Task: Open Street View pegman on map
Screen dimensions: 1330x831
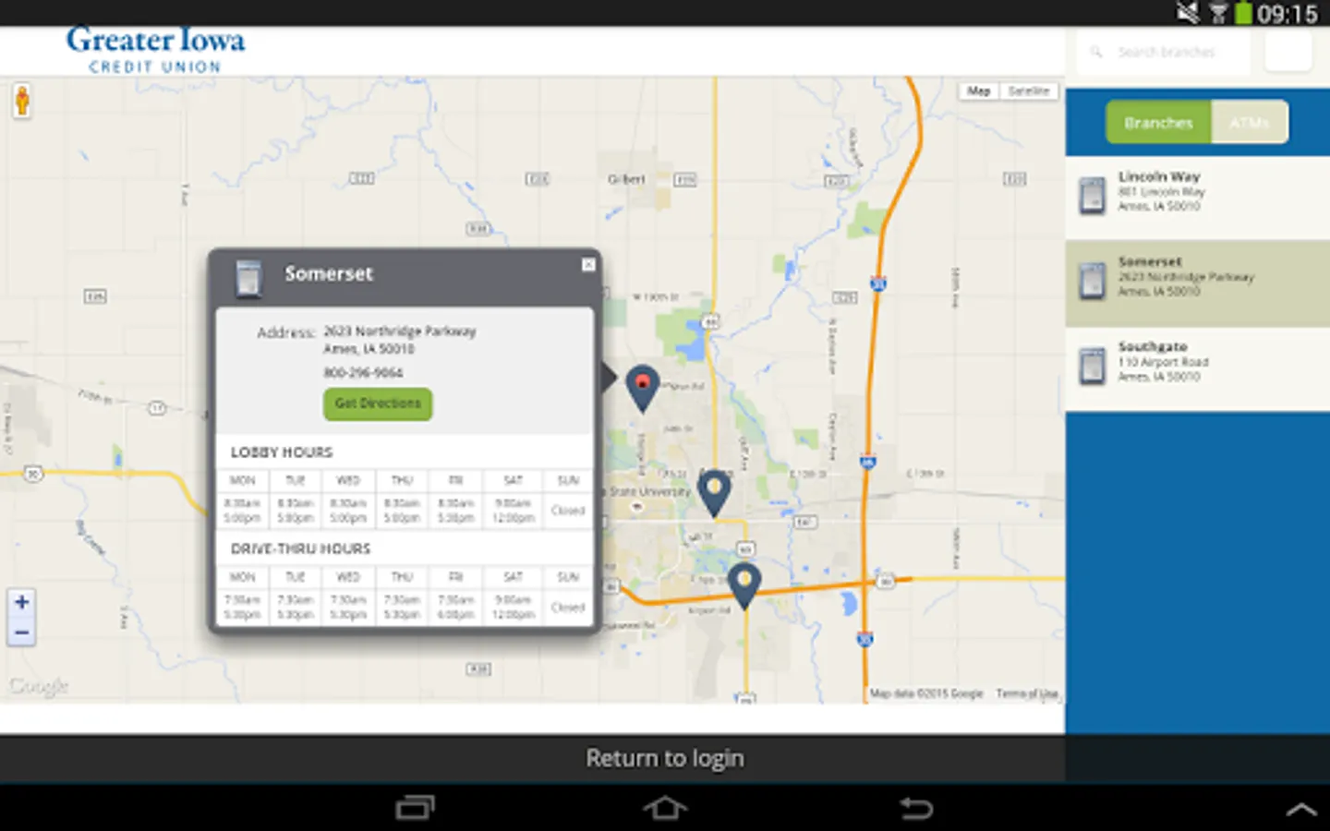Action: click(22, 101)
